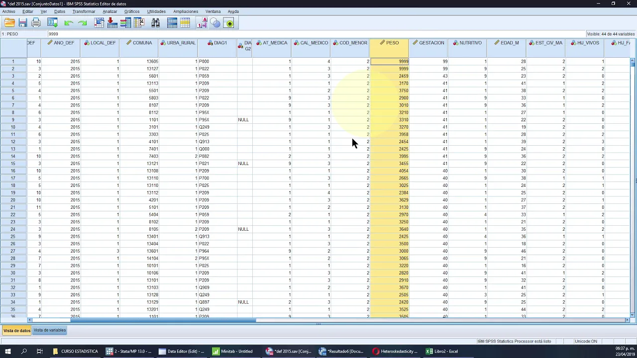Open the Ventana menu
This screenshot has height=358, width=637.
213,11
